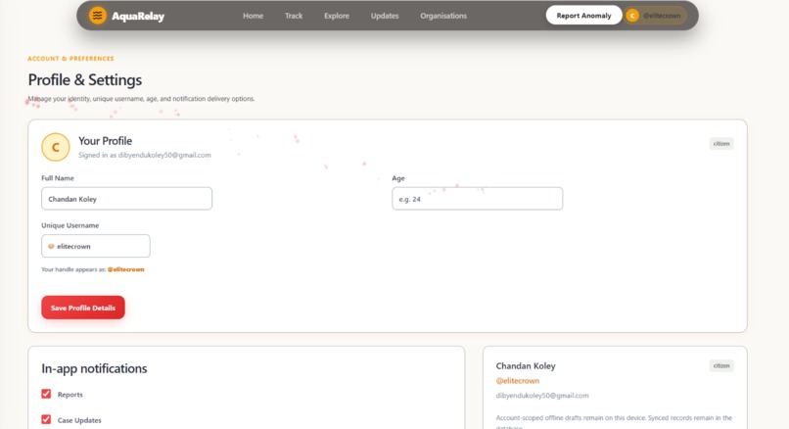Click the citizen badge in Your Profile card

[721, 144]
